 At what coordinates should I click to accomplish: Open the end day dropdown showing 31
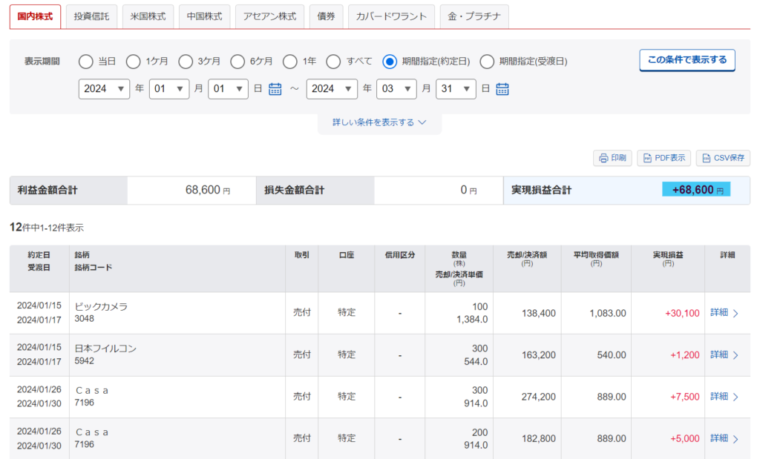pyautogui.click(x=456, y=89)
